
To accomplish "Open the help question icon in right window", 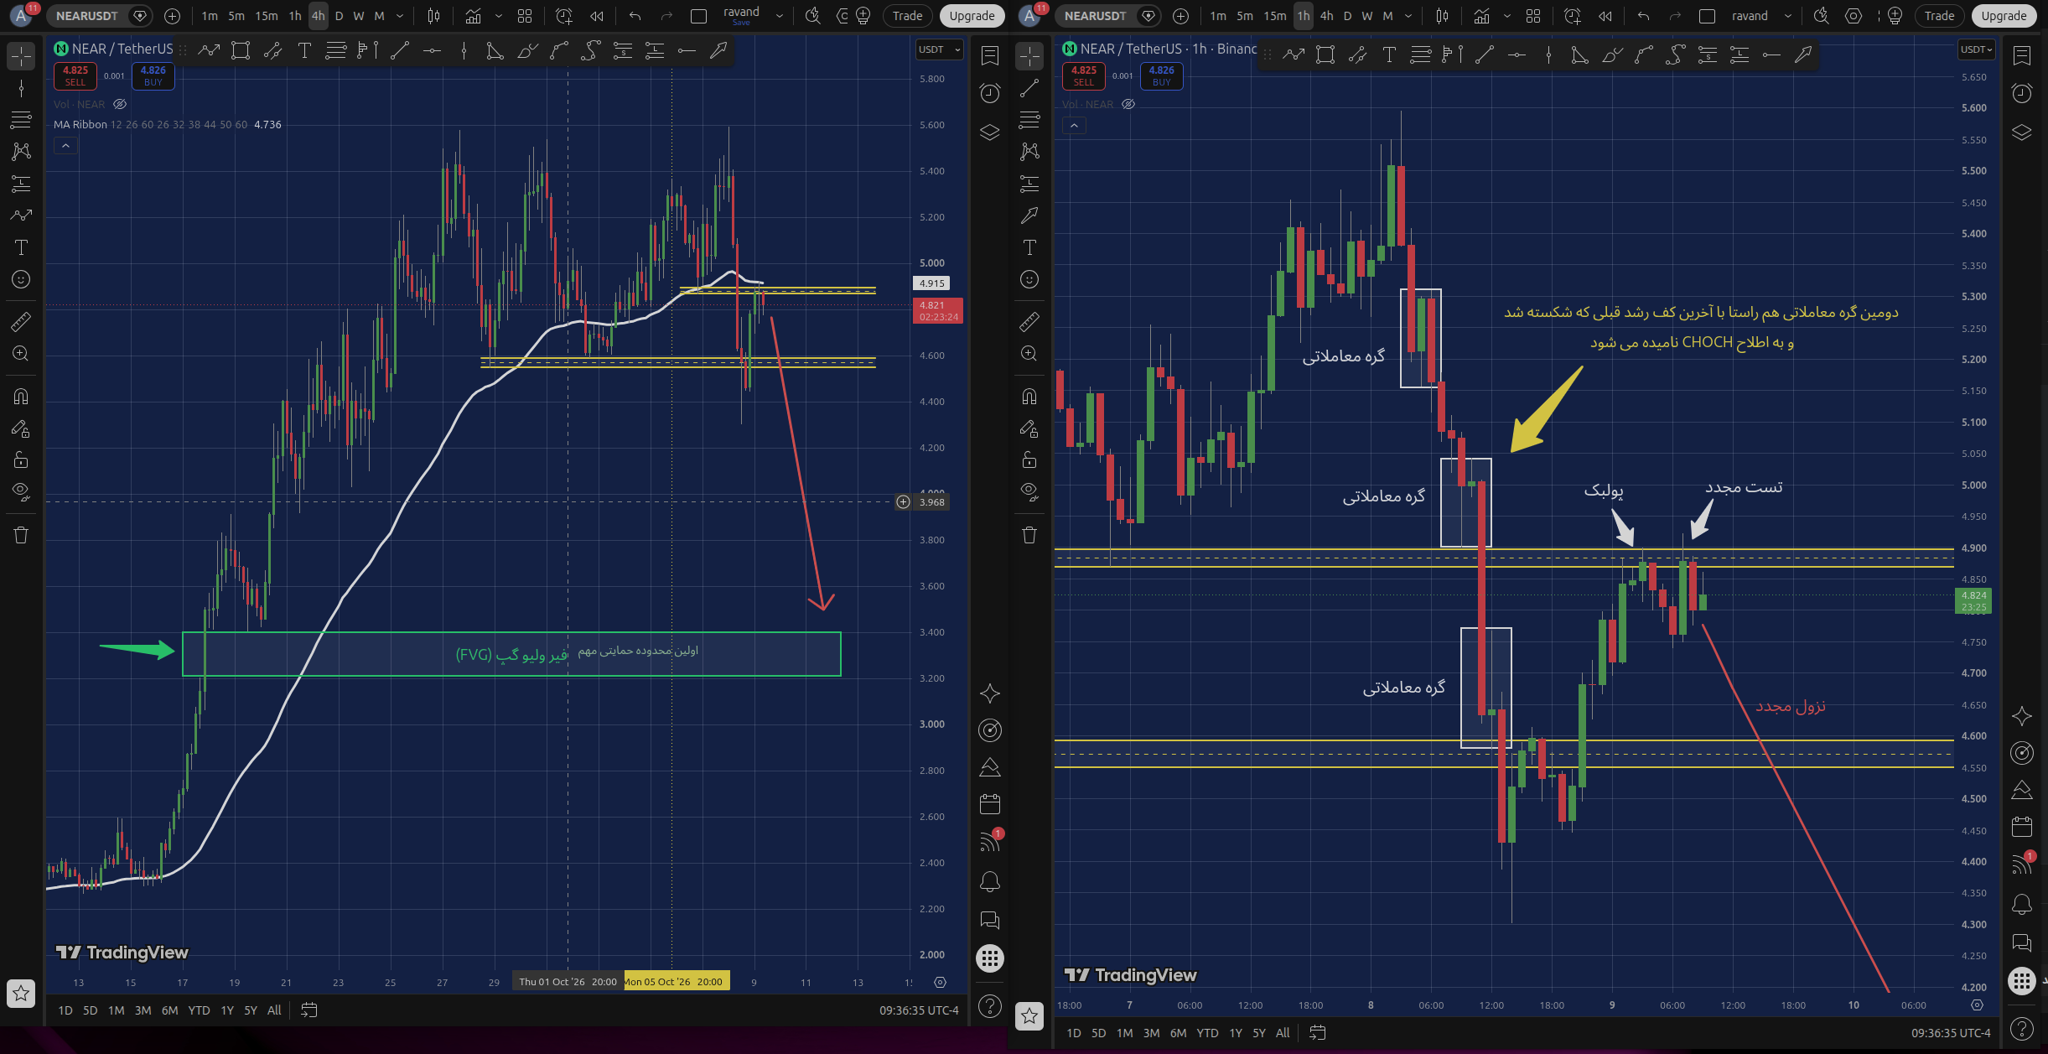I will (2022, 1029).
